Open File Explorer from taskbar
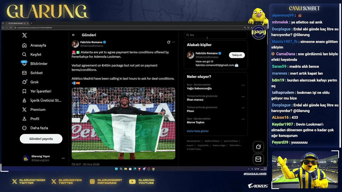This screenshot has height=192, width=342. [126, 169]
